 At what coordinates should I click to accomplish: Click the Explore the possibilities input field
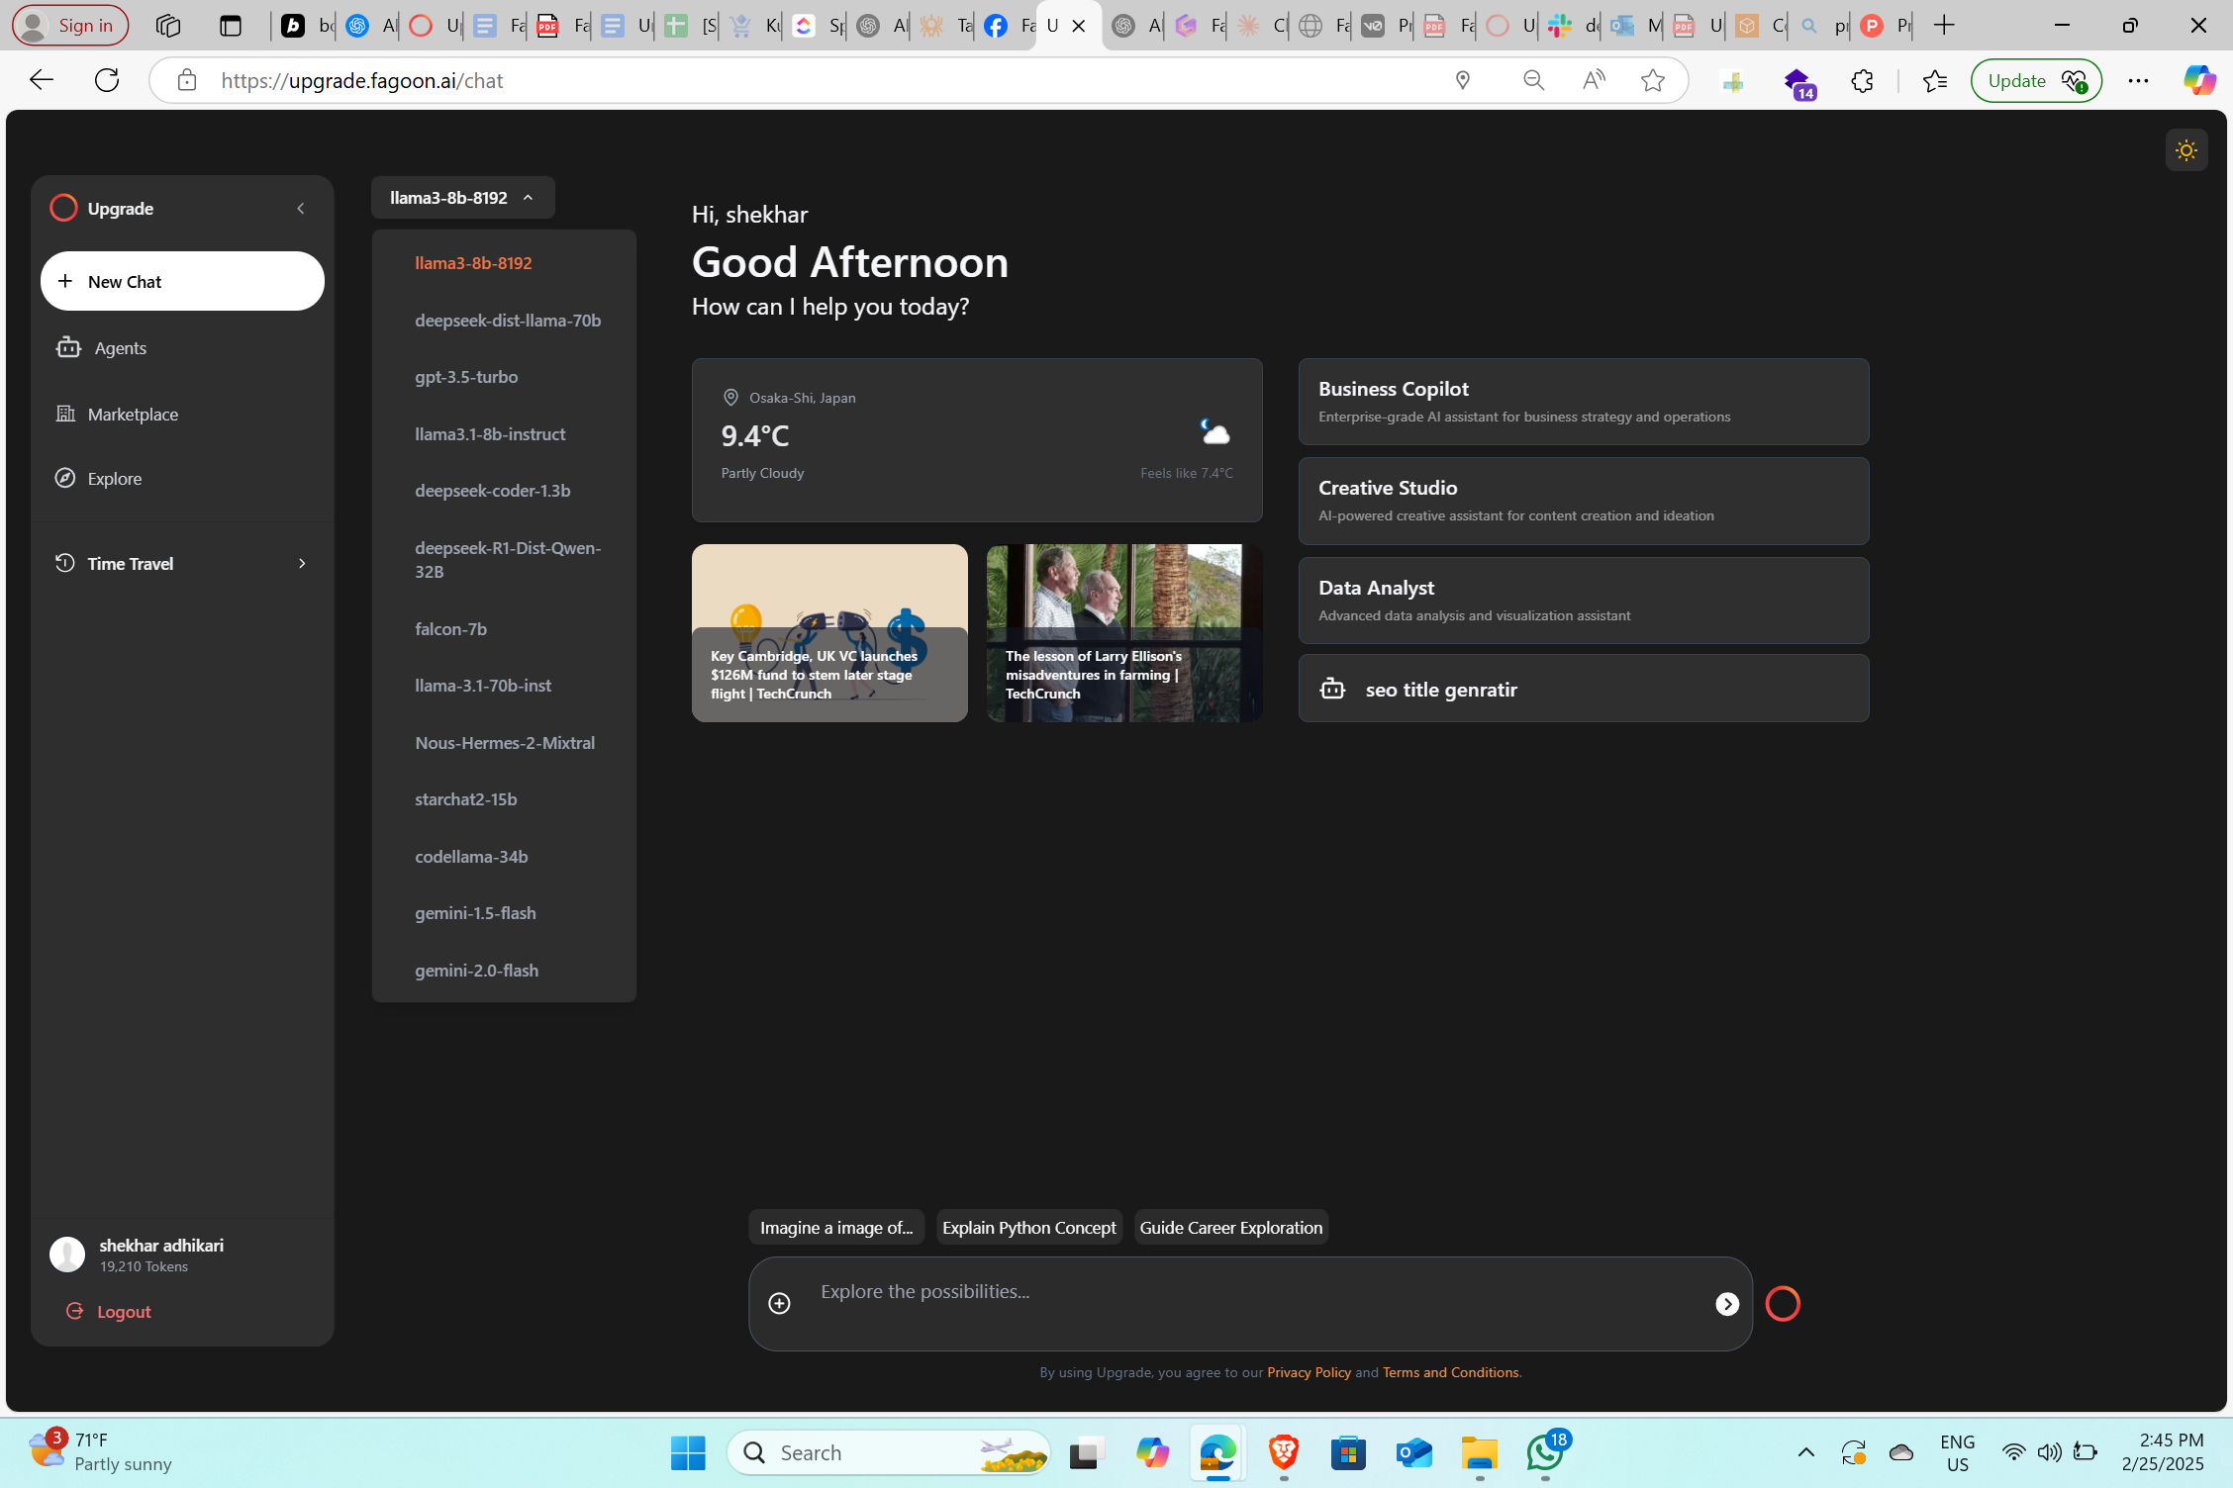coord(1247,1292)
